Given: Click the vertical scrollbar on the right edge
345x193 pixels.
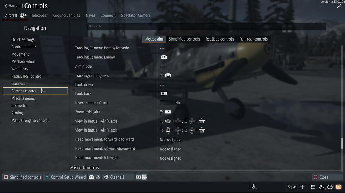Looking at the screenshot, I should [342, 143].
